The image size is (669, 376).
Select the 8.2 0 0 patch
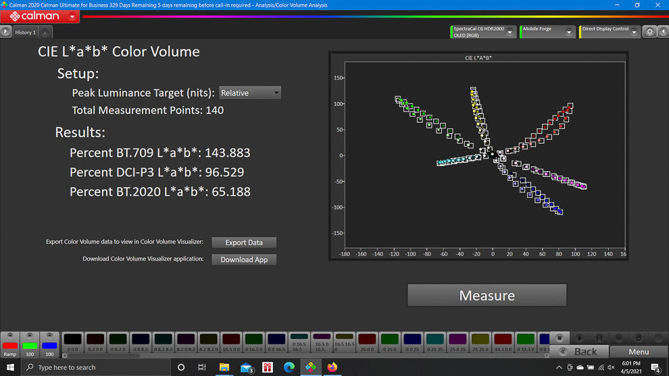tap(95, 342)
